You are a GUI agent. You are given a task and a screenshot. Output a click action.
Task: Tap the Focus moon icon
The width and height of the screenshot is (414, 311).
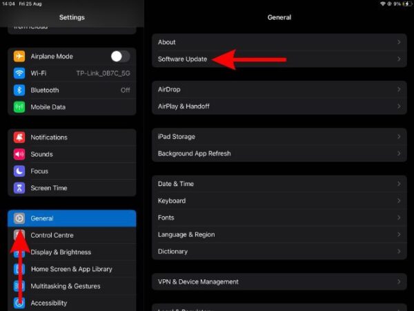coord(19,171)
